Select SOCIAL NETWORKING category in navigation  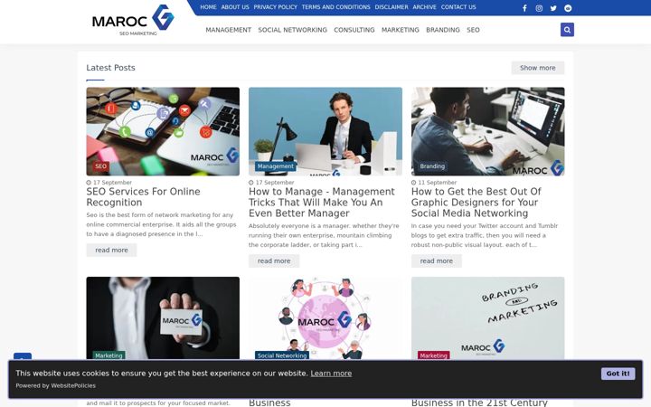[x=293, y=30]
